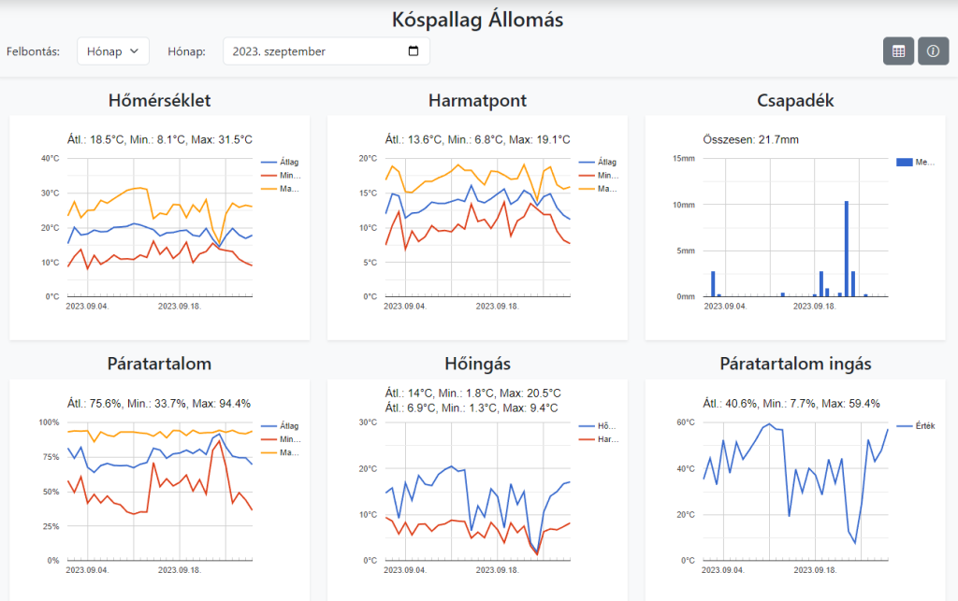Click the info circle icon button

(933, 51)
